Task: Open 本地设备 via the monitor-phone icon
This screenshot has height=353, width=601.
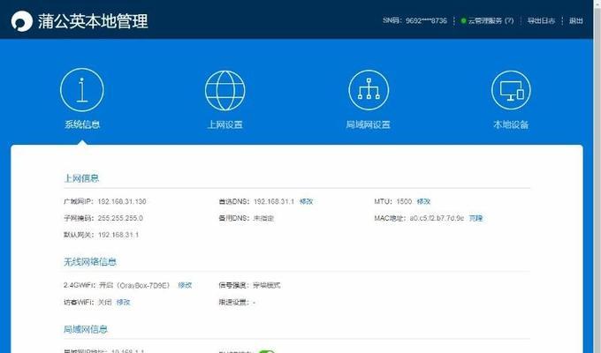Action: (x=511, y=90)
